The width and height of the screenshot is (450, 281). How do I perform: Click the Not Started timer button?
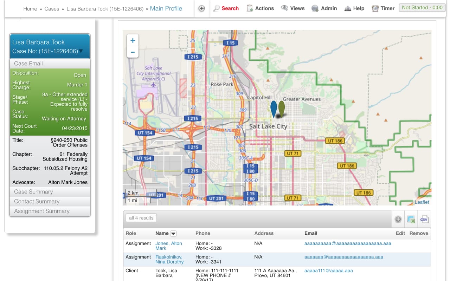pos(422,7)
